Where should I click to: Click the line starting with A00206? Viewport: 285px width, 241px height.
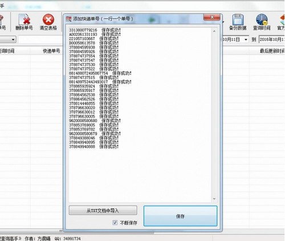tap(95, 34)
